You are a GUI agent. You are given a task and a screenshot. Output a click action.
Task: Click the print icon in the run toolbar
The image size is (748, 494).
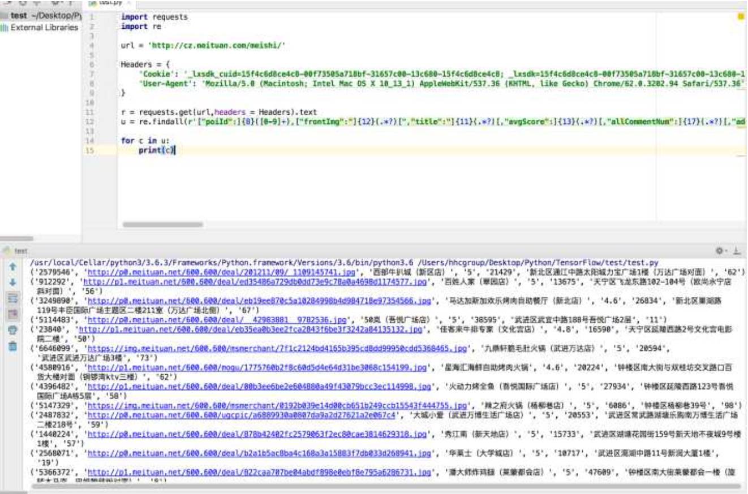12,330
